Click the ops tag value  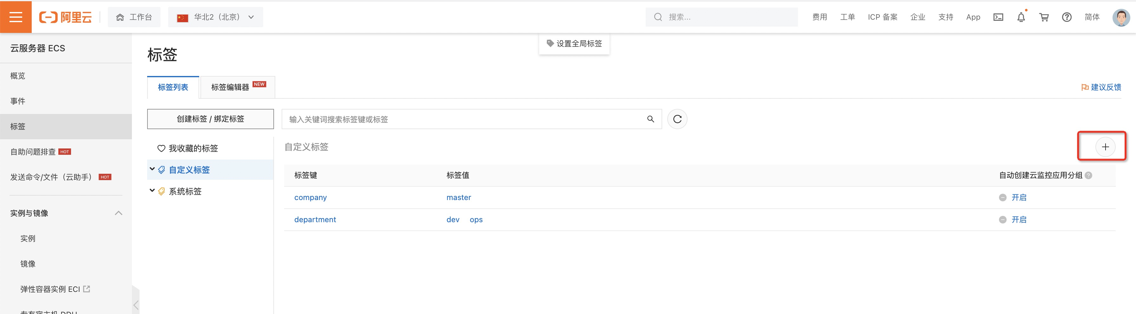476,220
